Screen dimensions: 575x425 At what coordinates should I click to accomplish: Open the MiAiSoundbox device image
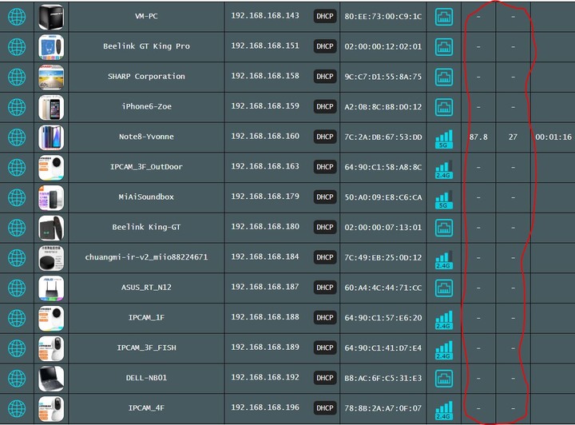[x=51, y=197]
